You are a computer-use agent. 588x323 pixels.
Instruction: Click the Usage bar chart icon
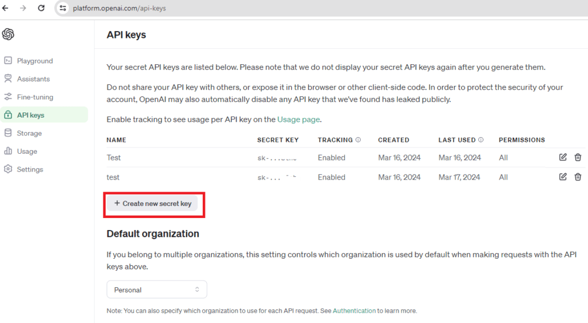[8, 151]
